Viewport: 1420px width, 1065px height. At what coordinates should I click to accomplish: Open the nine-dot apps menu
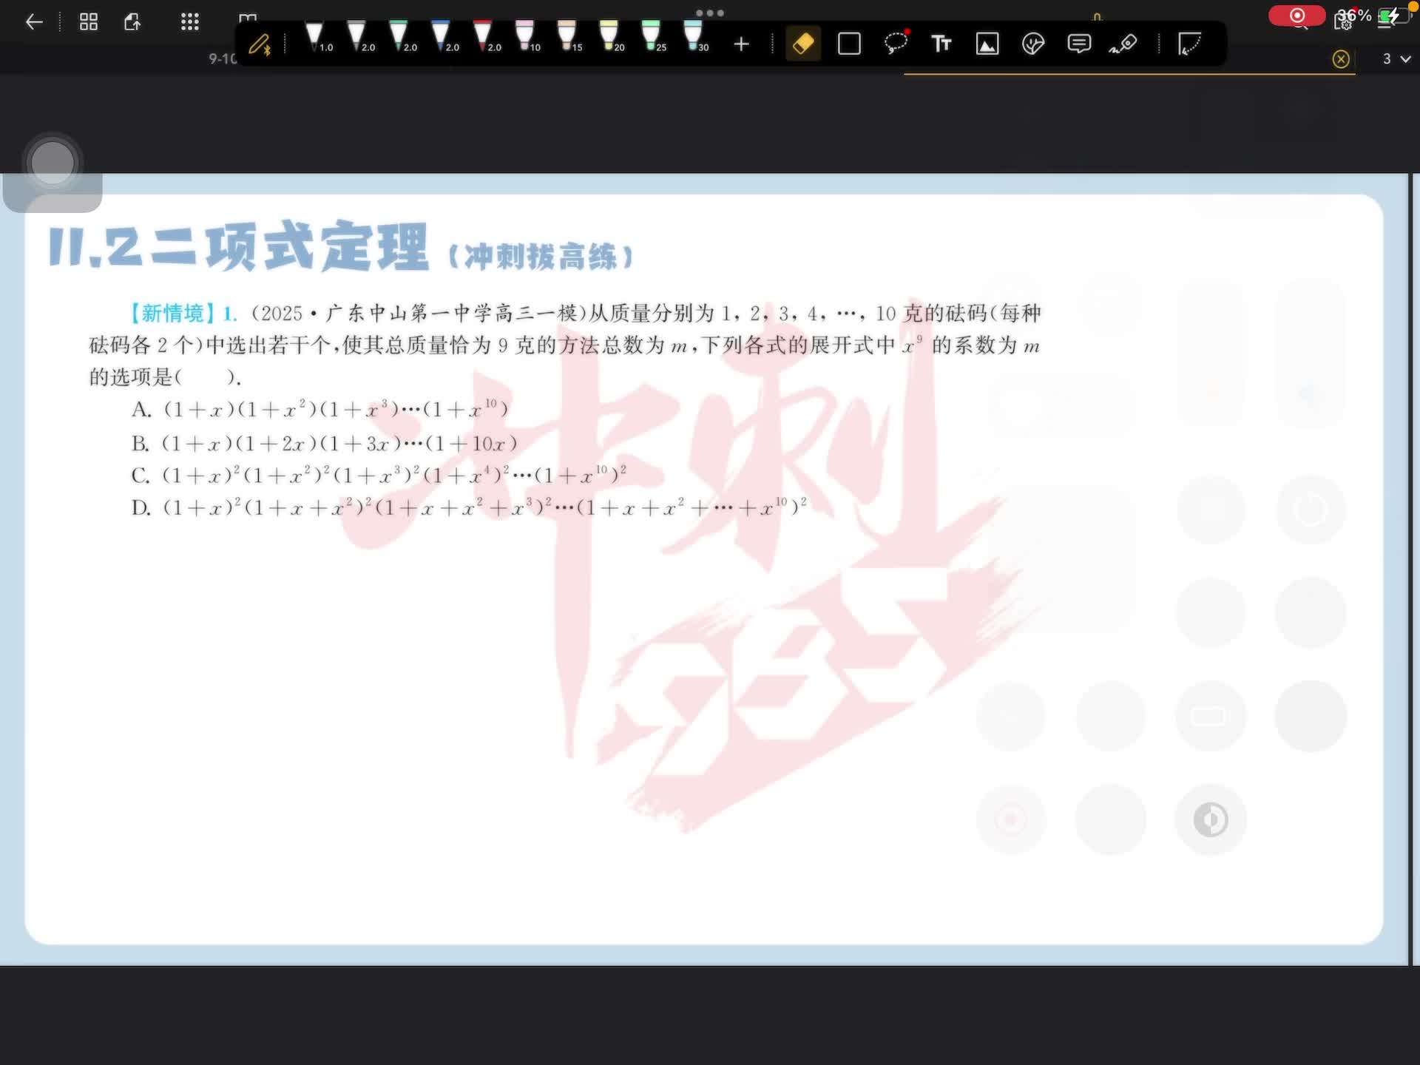(x=190, y=22)
